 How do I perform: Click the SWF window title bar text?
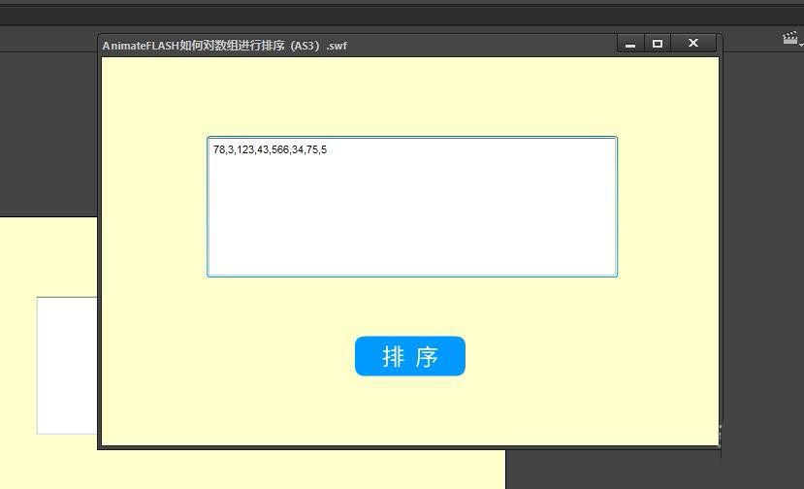225,46
